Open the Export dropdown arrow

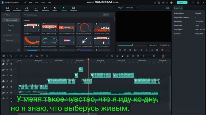186,3
